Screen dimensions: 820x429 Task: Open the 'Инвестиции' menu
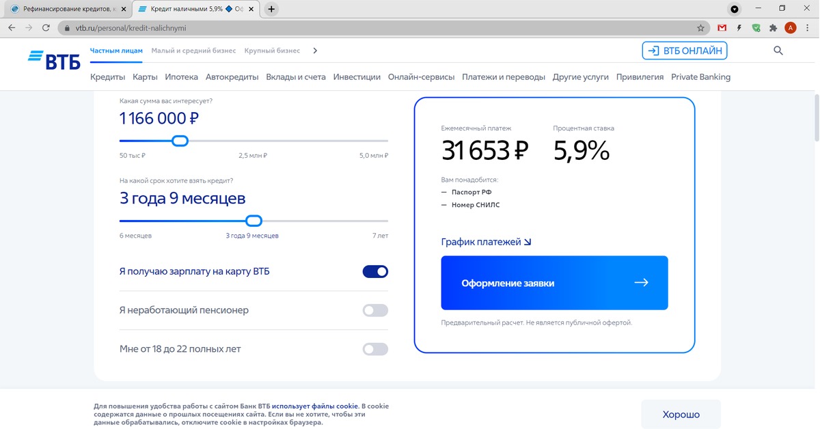[x=357, y=77]
